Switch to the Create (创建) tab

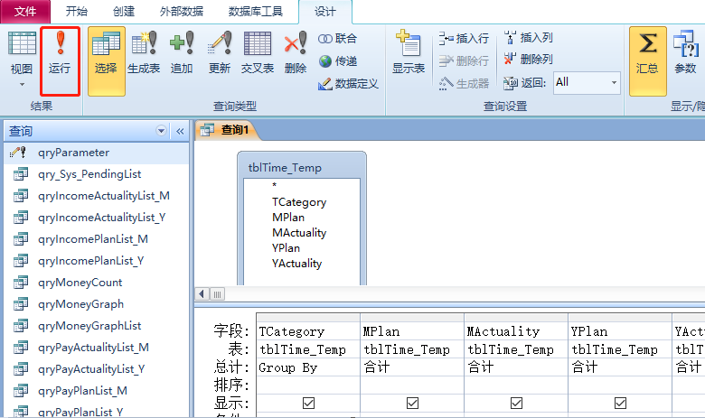pyautogui.click(x=124, y=11)
